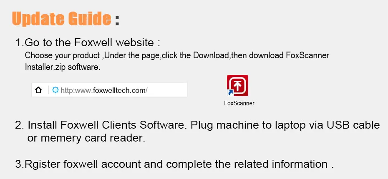Click the shortcut arrow overlay on FoxScanner icon
Screen dimensions: 388x179
coord(230,93)
